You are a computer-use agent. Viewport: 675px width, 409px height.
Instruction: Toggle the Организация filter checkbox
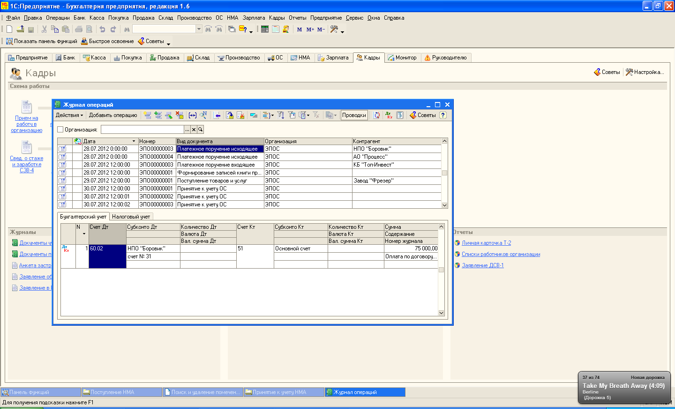pyautogui.click(x=60, y=130)
